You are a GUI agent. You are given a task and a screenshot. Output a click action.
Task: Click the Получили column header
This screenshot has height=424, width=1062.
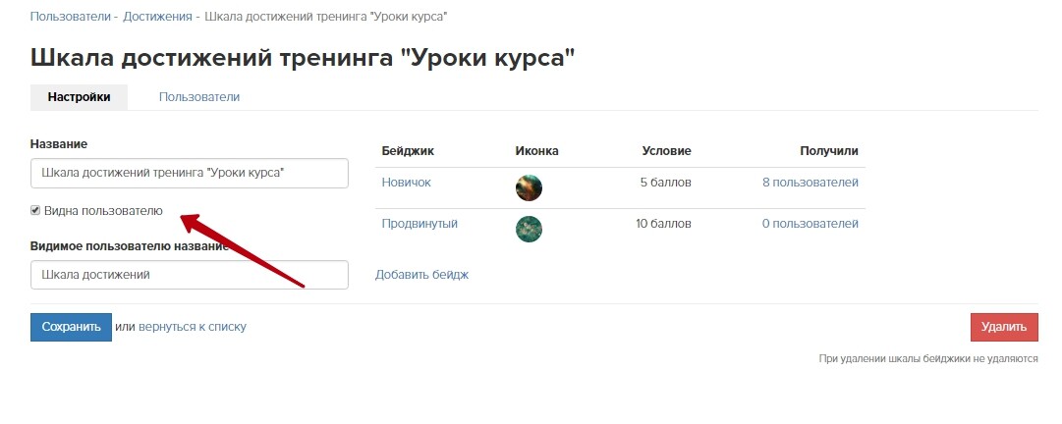829,151
